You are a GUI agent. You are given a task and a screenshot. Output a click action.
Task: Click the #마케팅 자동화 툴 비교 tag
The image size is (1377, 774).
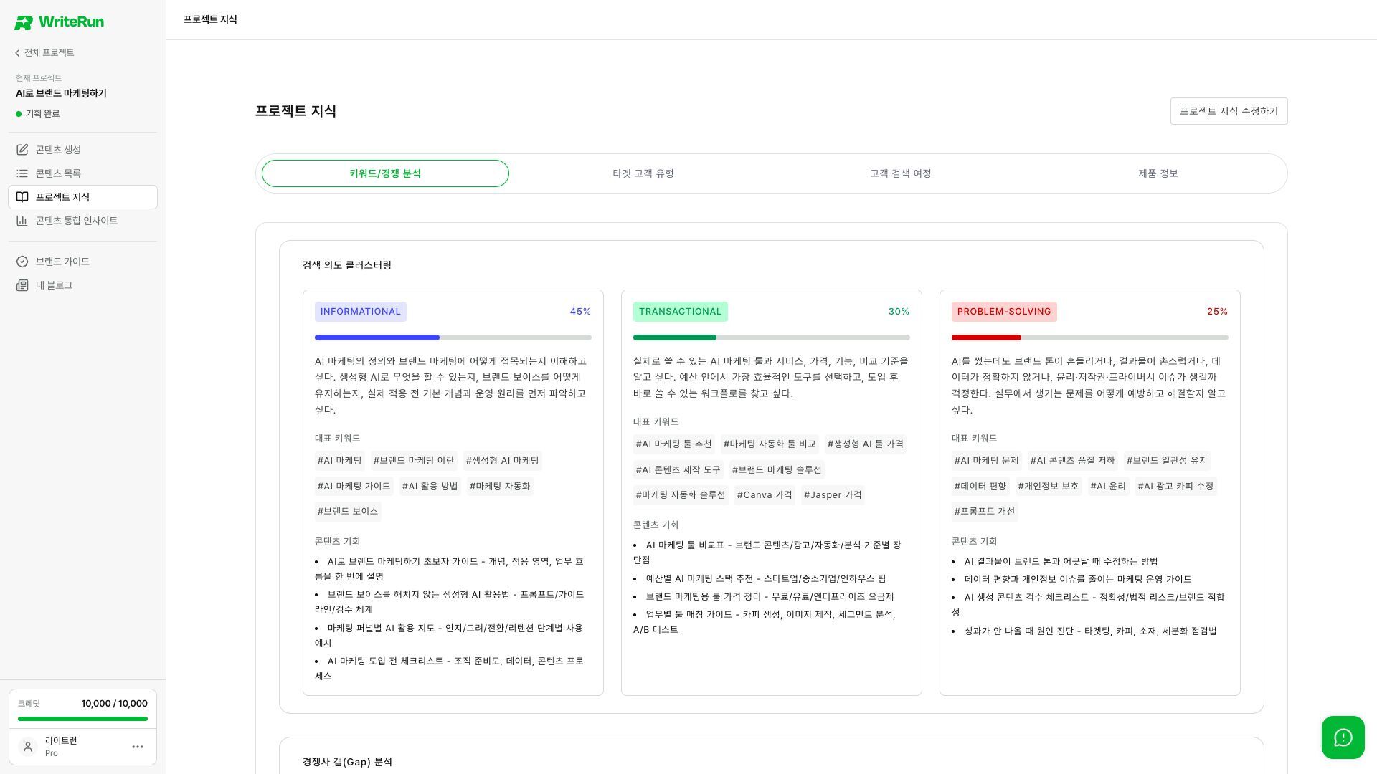point(770,444)
